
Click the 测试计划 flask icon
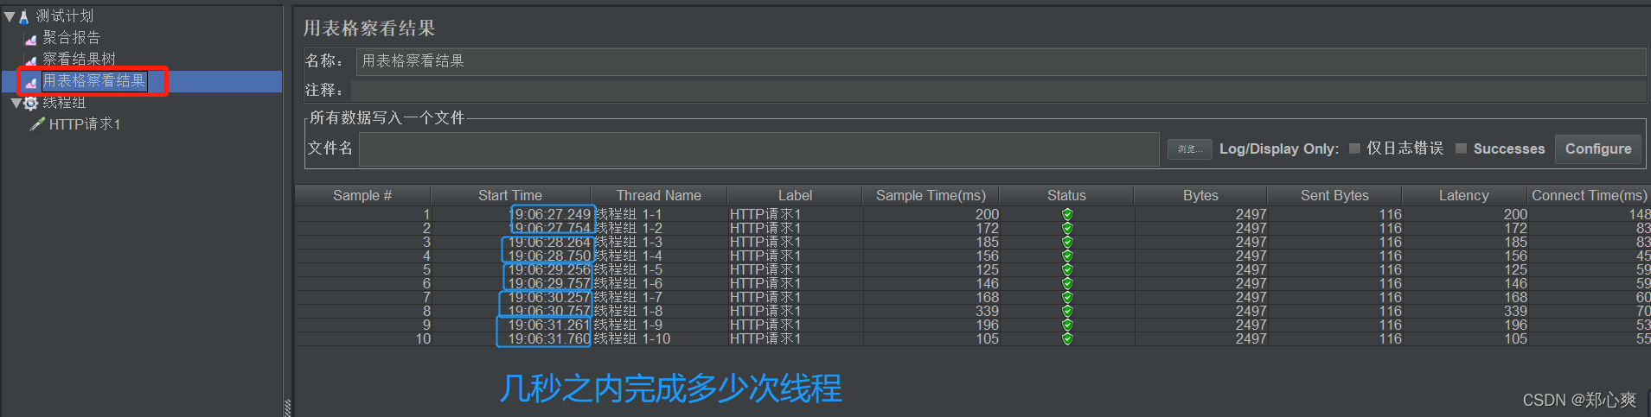(x=24, y=16)
